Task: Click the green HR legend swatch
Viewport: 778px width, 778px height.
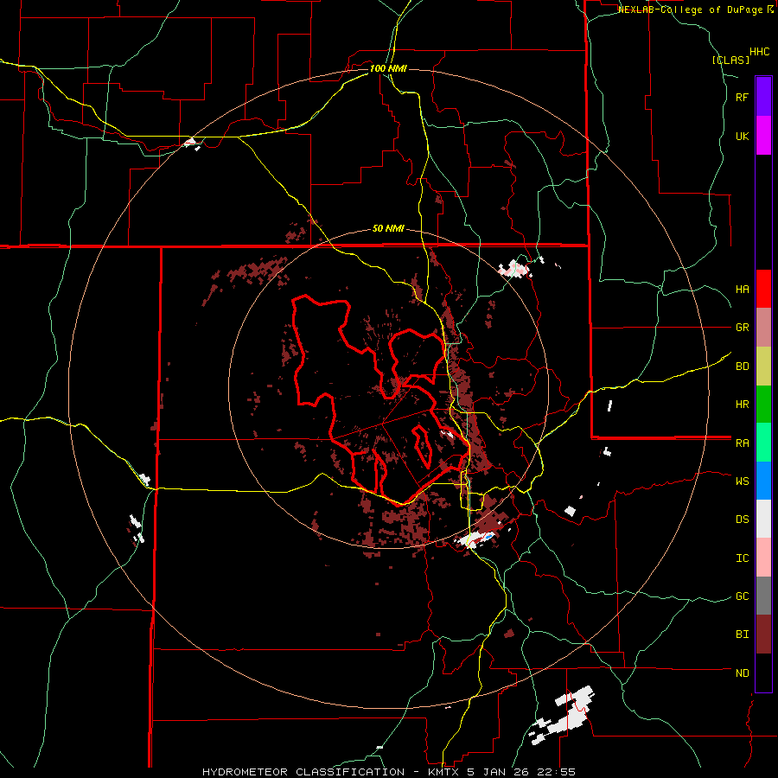Action: (763, 405)
